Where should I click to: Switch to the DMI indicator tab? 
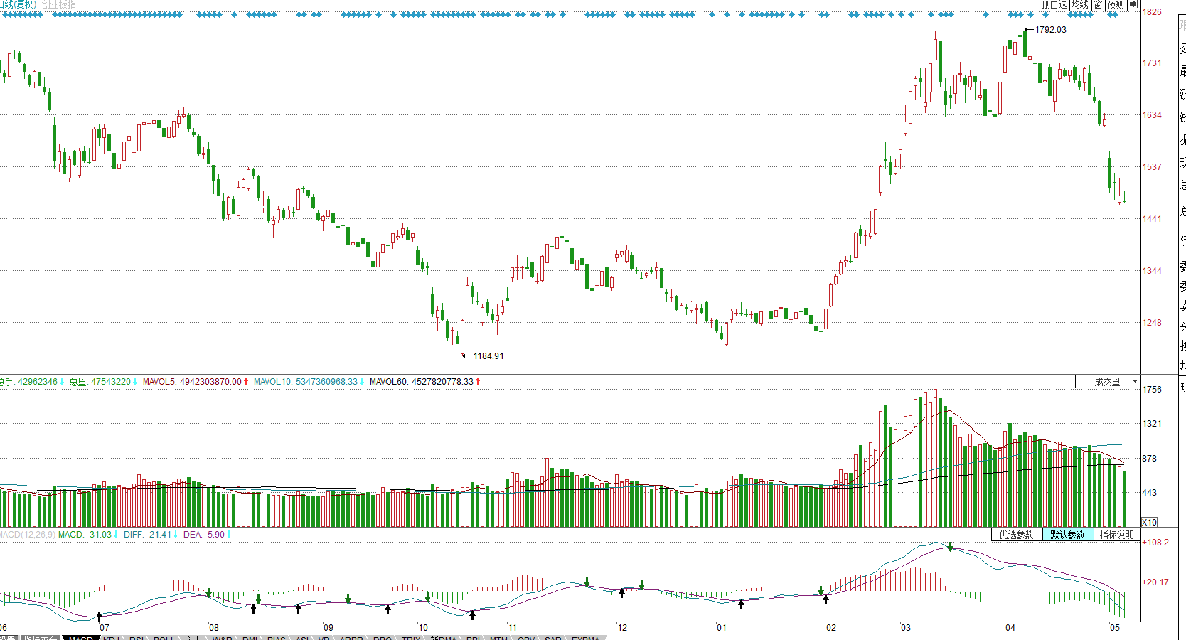250,638
